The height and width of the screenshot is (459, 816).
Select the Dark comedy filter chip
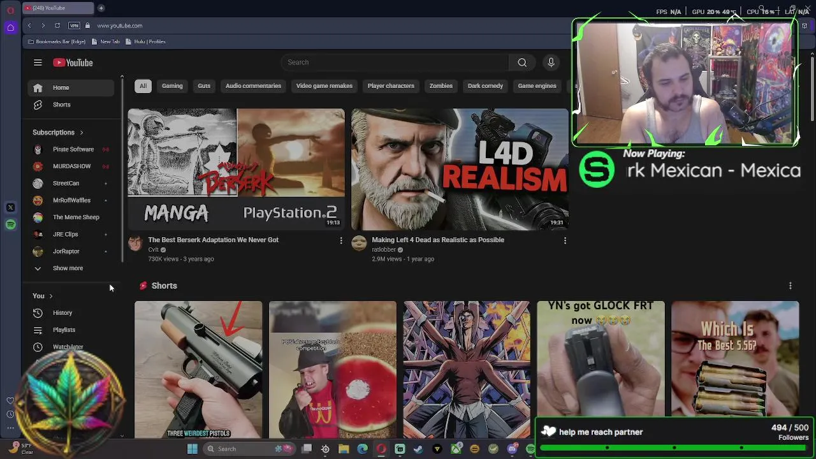[485, 86]
